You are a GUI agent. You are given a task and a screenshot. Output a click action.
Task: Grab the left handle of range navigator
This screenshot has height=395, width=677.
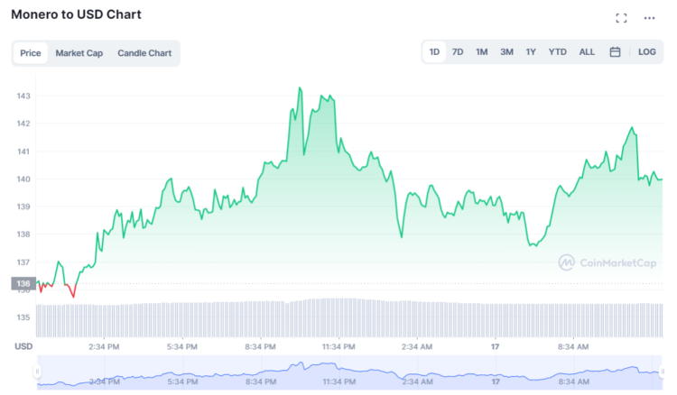(x=37, y=372)
